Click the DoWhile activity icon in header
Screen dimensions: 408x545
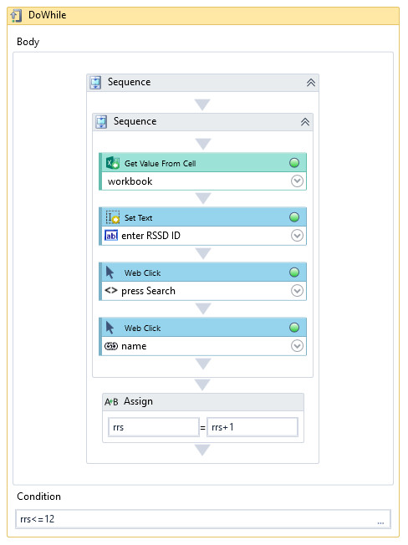click(x=16, y=16)
